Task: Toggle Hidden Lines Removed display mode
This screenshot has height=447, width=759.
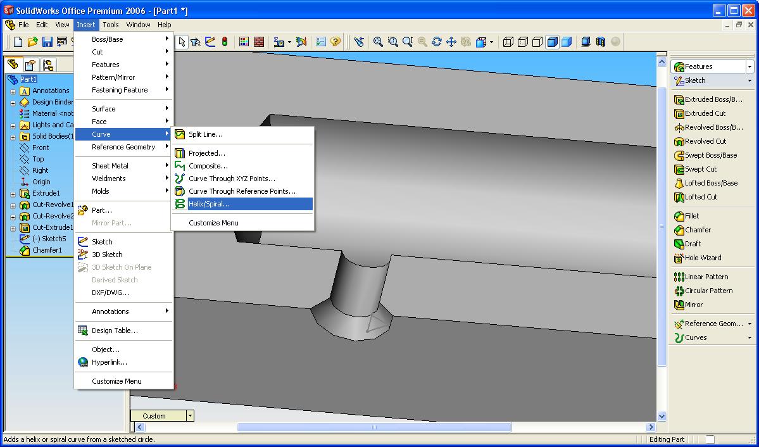Action: pos(537,42)
